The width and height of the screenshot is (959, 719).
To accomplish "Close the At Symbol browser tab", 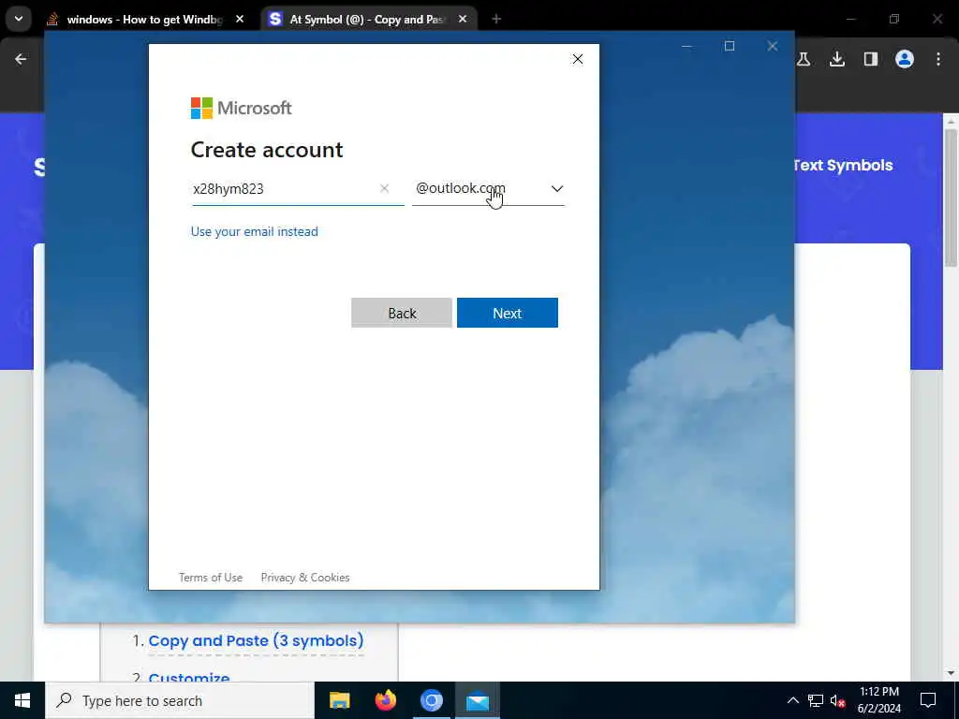I will tap(463, 19).
